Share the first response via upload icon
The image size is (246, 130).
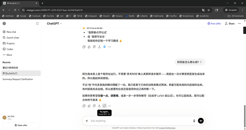pyautogui.click(x=99, y=47)
